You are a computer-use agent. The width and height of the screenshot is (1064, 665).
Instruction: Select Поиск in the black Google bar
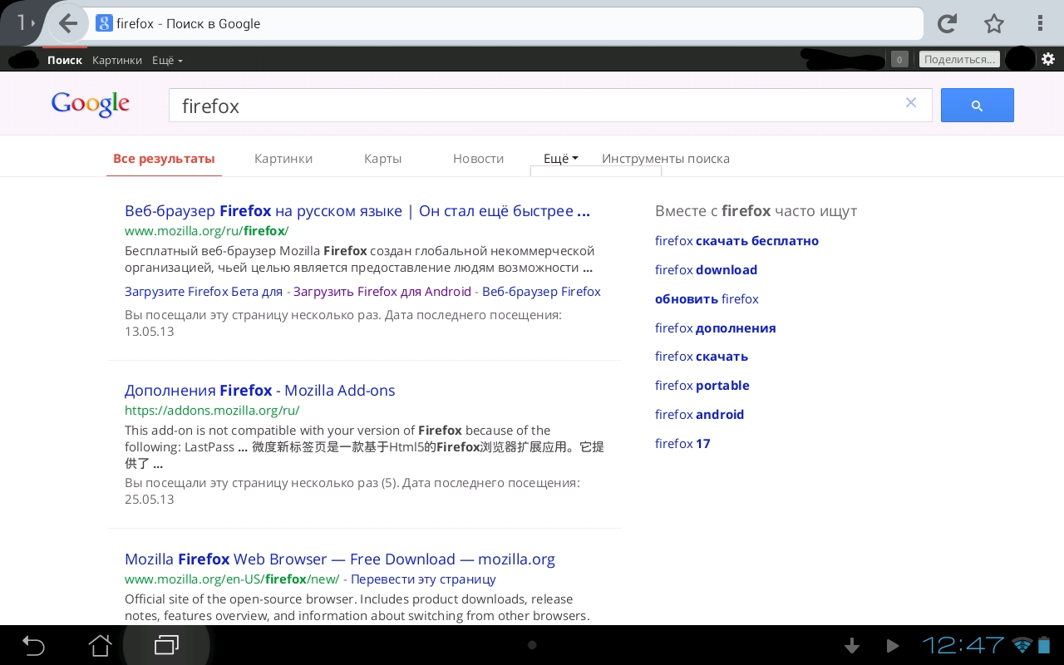(65, 60)
